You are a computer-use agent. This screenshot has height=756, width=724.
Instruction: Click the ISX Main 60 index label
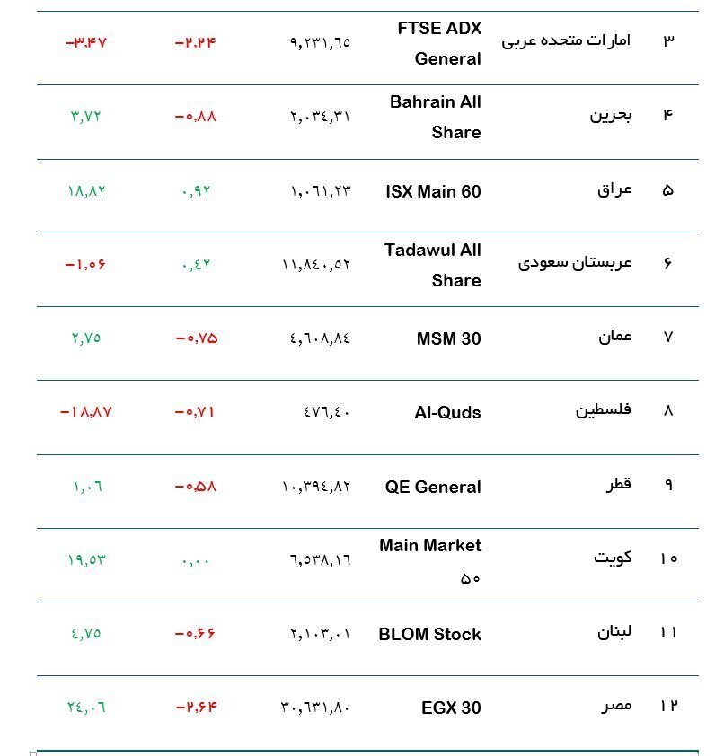click(433, 191)
